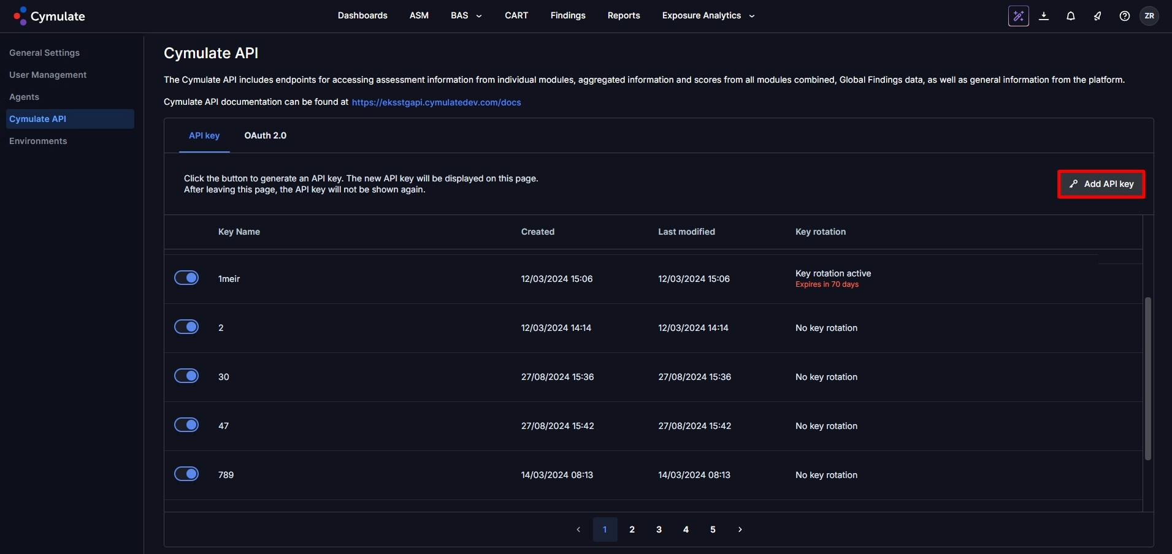Open the Findings page
This screenshot has width=1172, height=554.
568,16
